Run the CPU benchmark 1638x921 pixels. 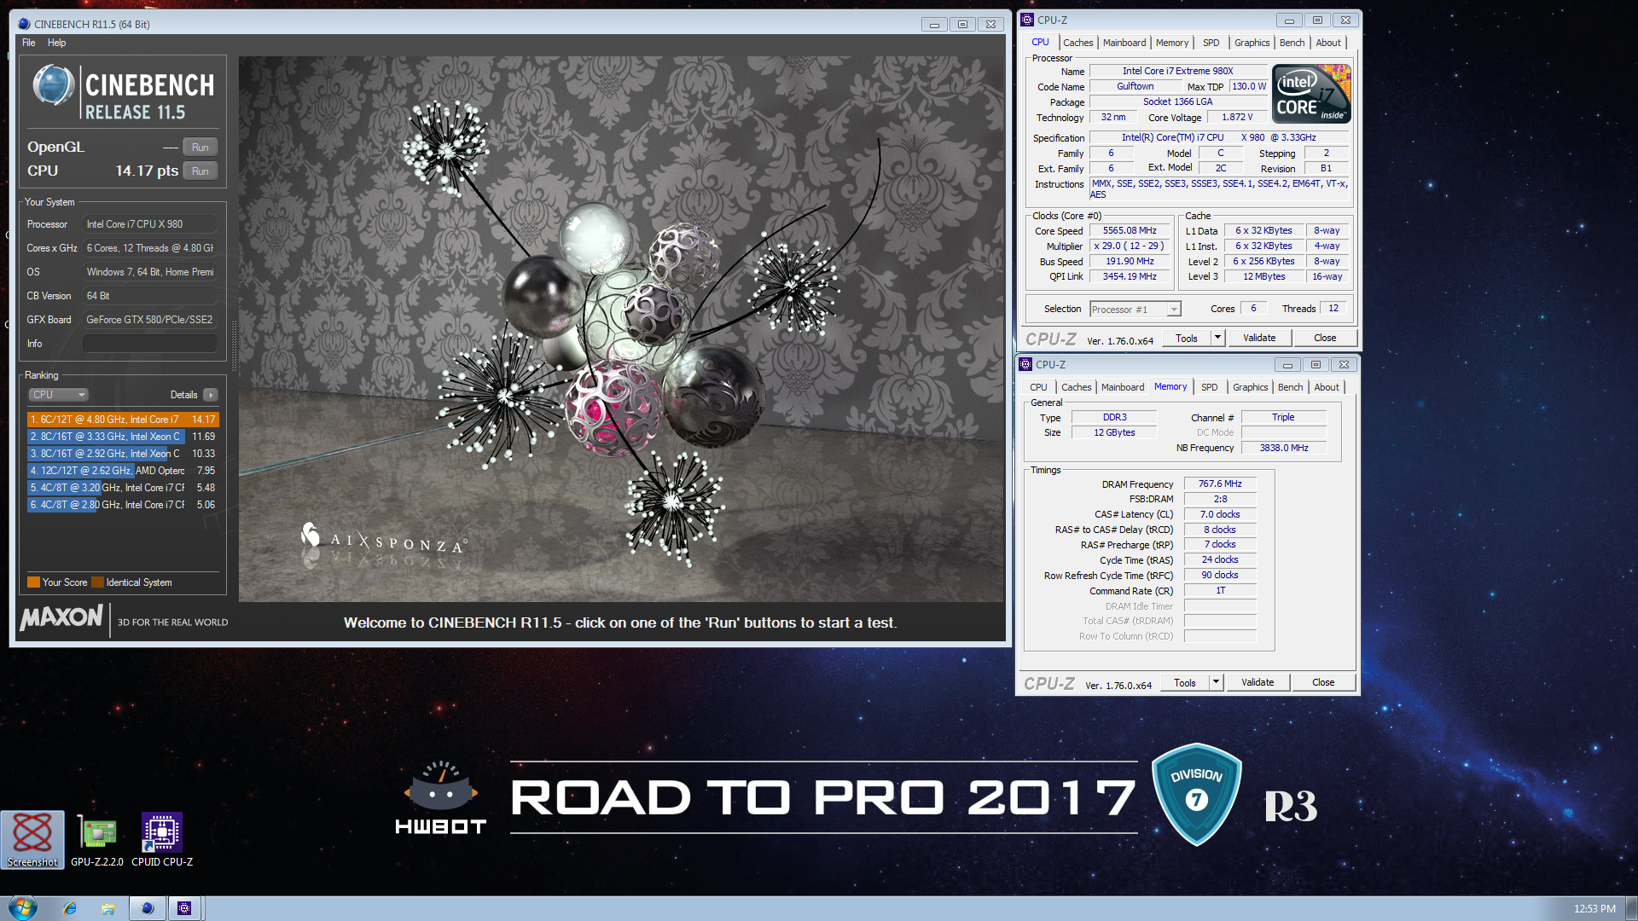coord(200,171)
